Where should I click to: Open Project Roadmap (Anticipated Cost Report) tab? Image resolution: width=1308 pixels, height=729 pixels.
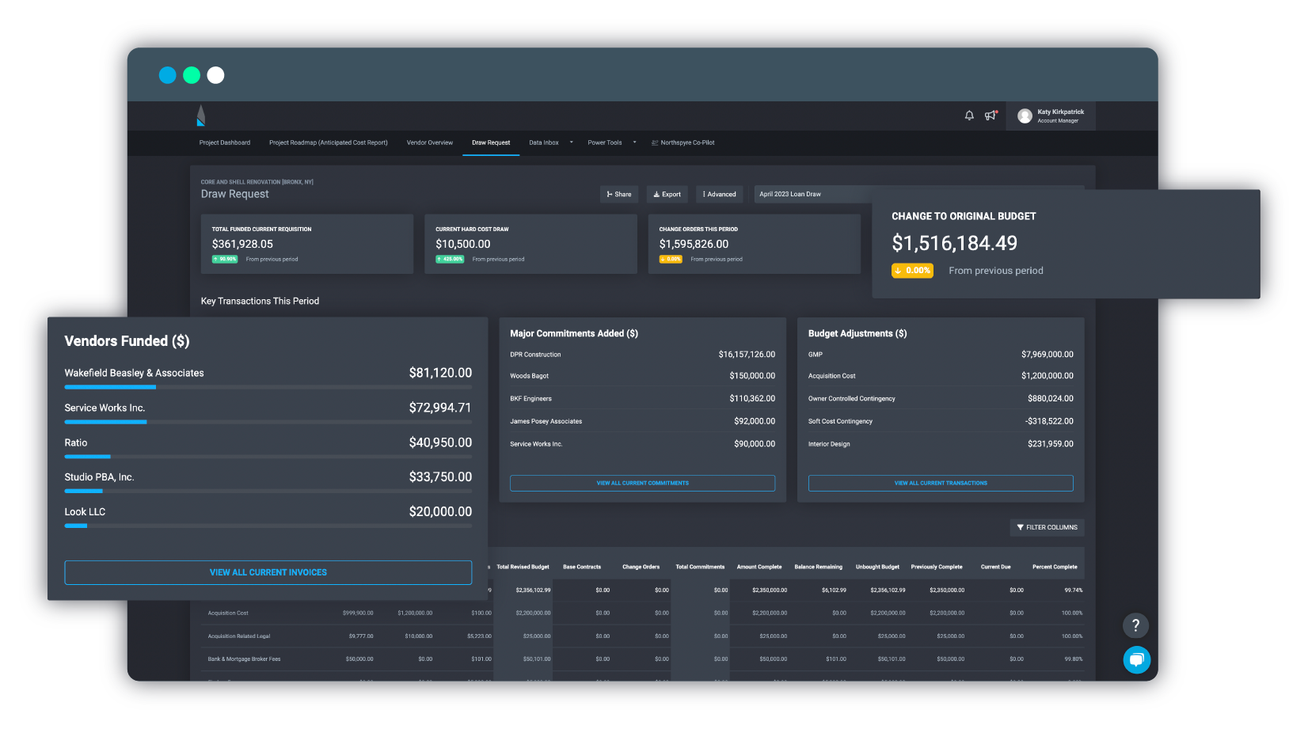(x=329, y=142)
